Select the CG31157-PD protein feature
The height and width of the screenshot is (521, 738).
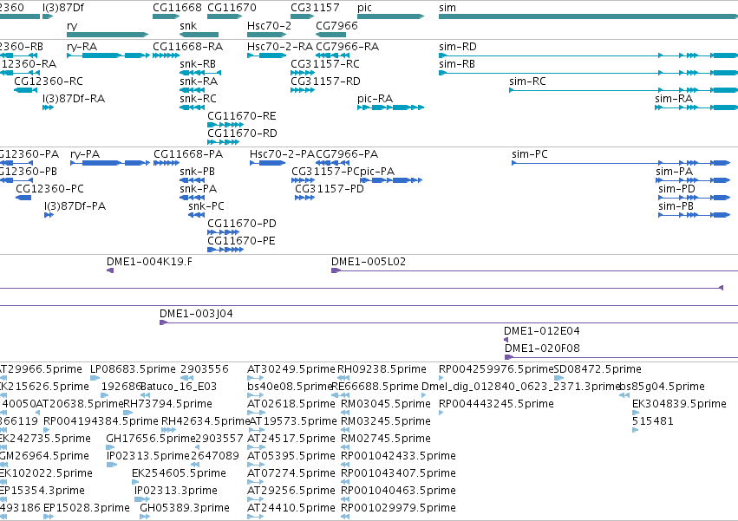coord(304,199)
